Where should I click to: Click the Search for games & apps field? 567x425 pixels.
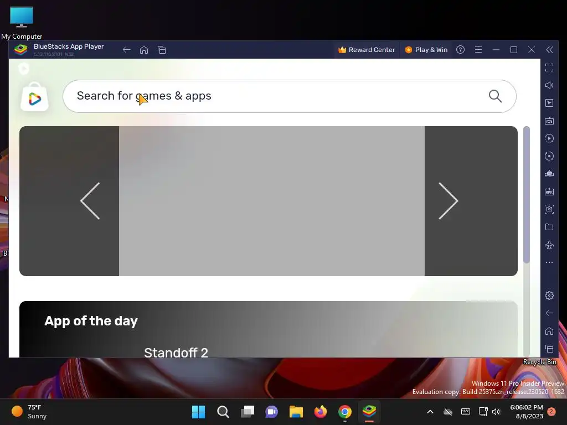tap(289, 96)
